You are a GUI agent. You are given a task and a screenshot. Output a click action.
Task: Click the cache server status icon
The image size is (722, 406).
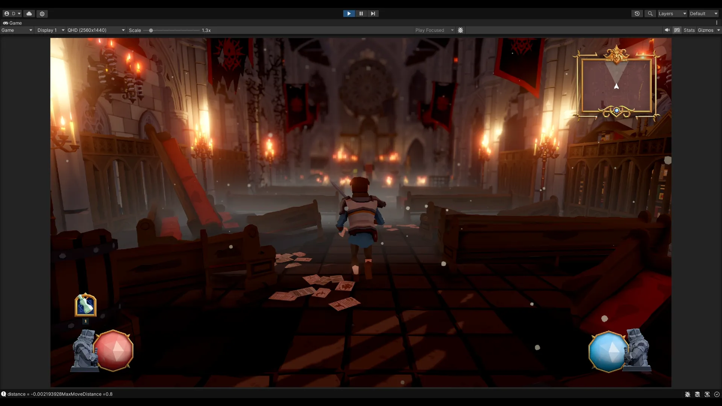(x=697, y=394)
